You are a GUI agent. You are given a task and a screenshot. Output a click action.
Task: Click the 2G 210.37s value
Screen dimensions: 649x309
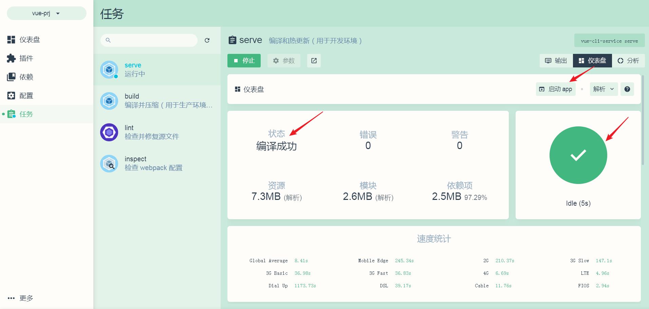click(x=505, y=261)
